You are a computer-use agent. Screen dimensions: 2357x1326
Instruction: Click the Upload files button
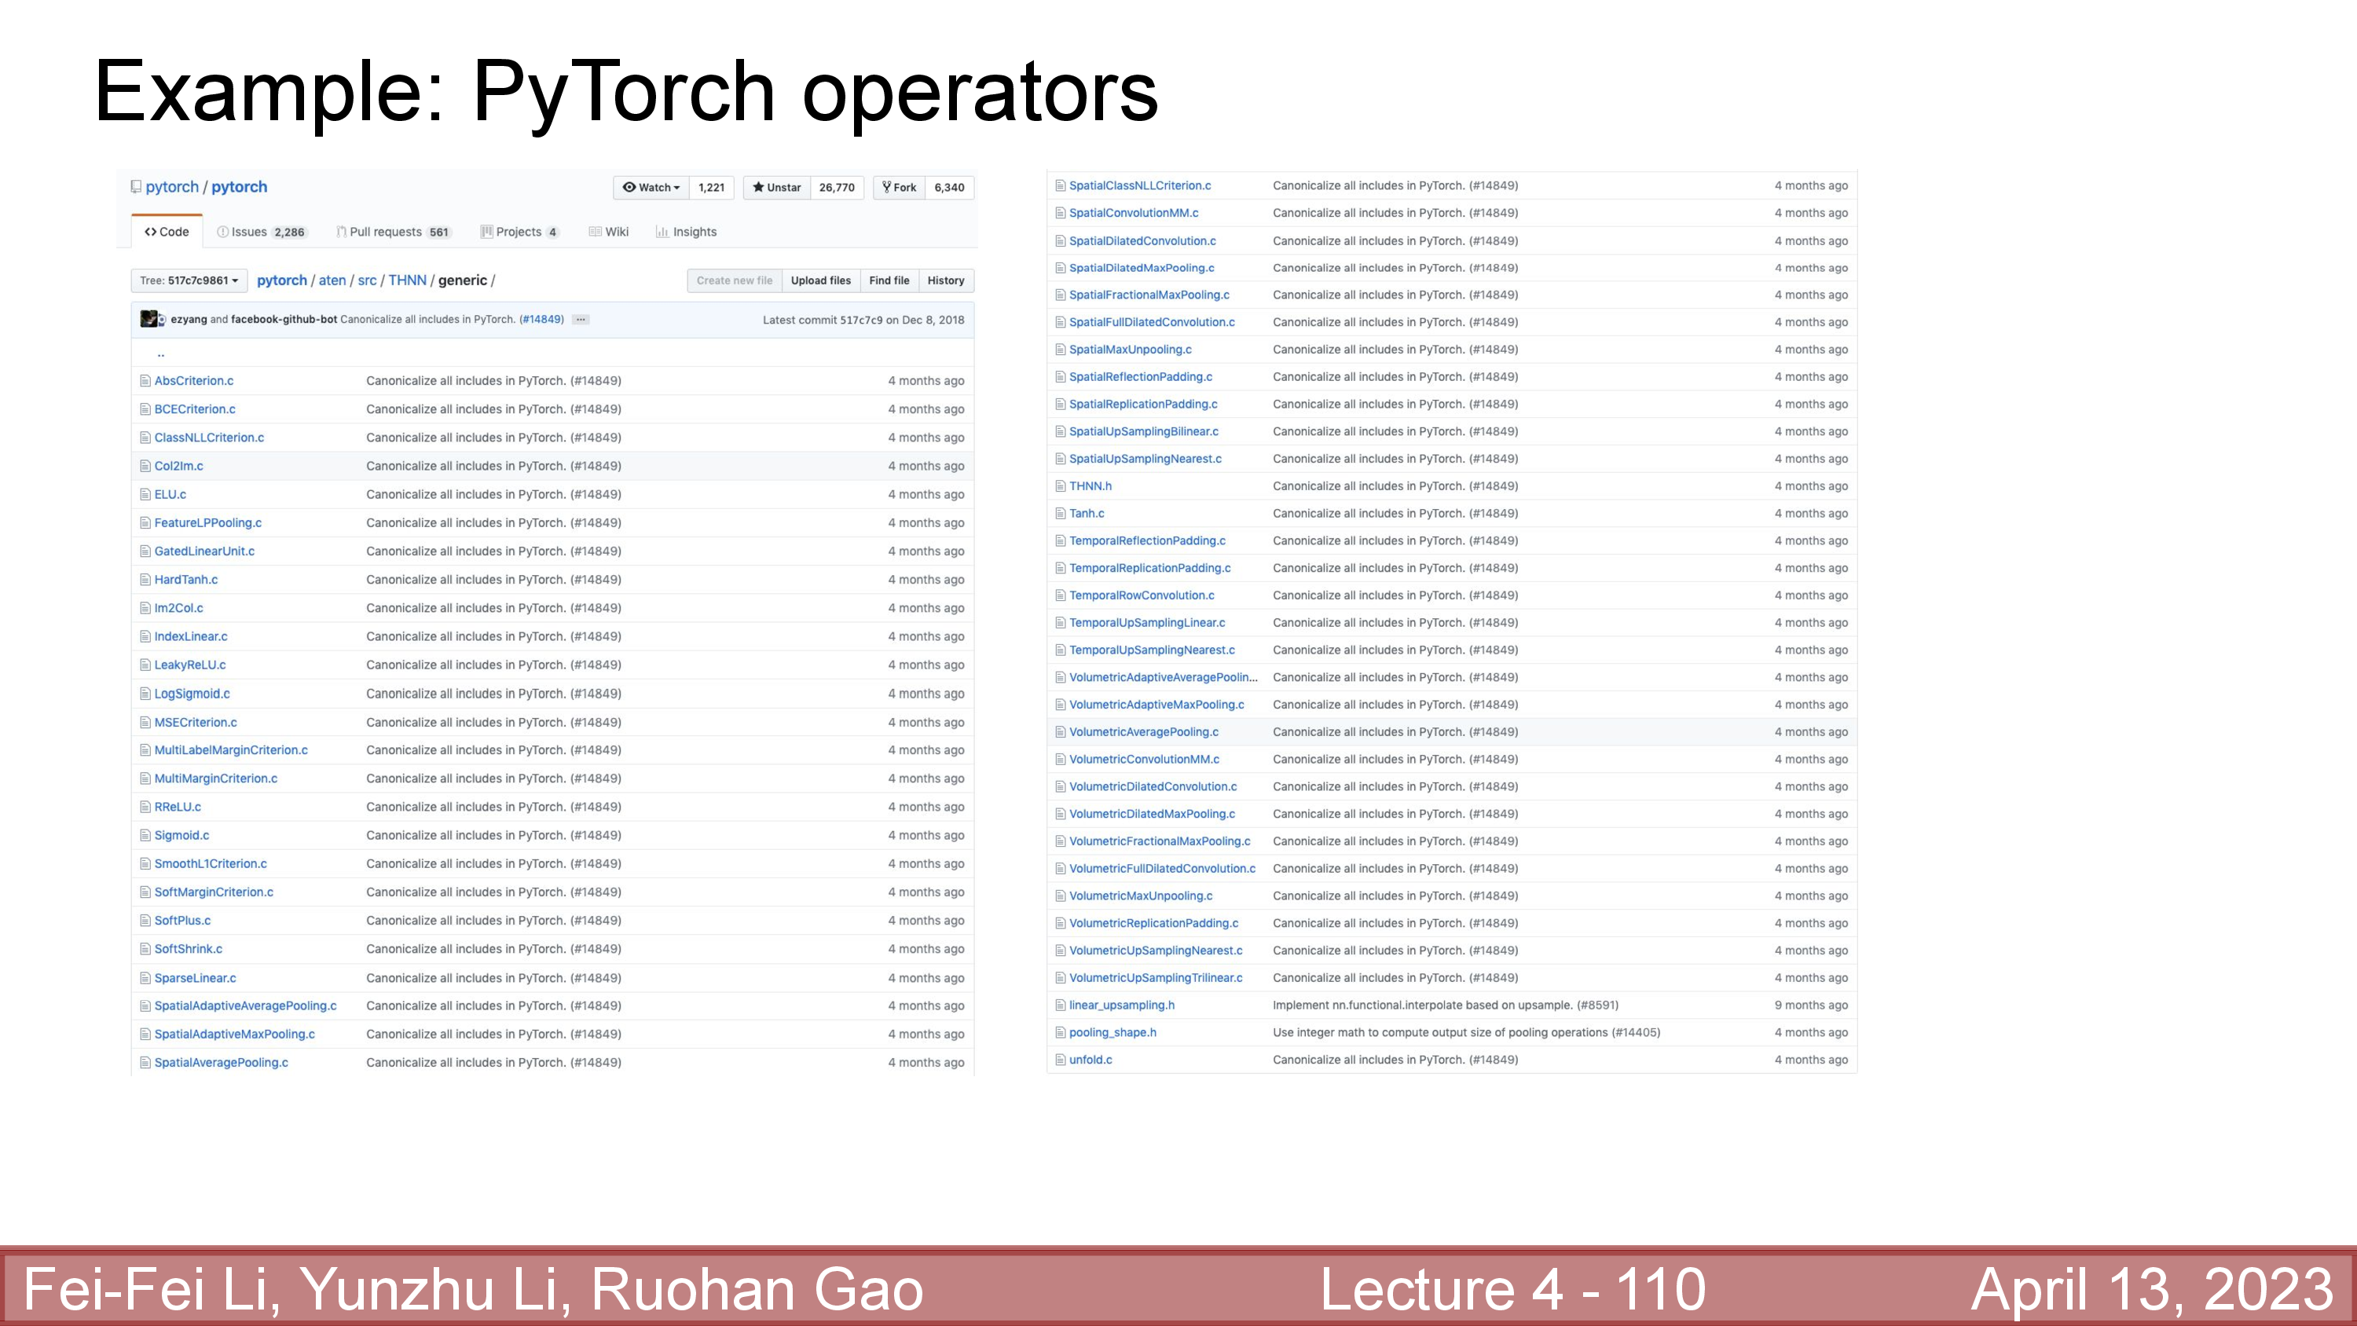(x=821, y=281)
